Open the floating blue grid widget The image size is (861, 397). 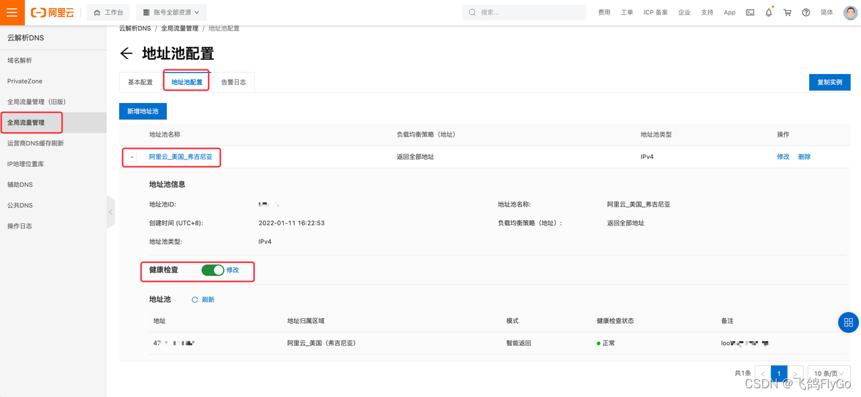pos(848,322)
